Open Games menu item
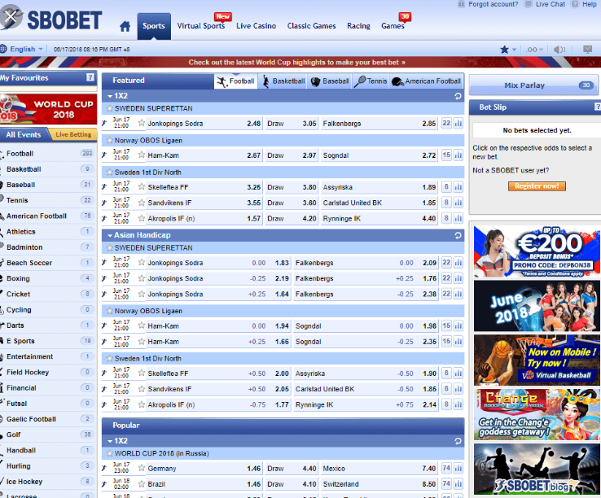The width and height of the screenshot is (601, 498). 393,26
